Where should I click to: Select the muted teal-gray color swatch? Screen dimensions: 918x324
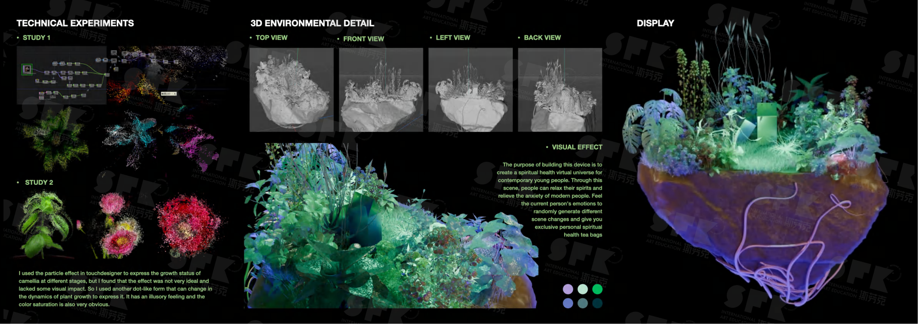pos(582,303)
